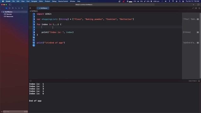Open the Report navigator icon
This screenshot has width=201, height=113.
pos(22,8)
